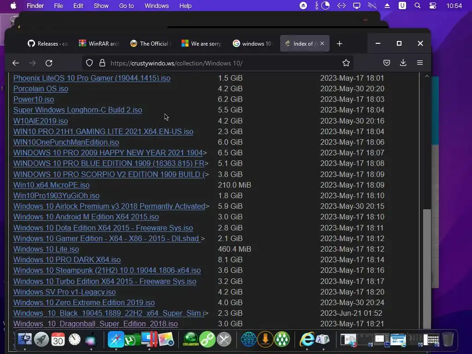Open the green chain link dock icon
This screenshot has width=472, height=354.
[x=207, y=340]
